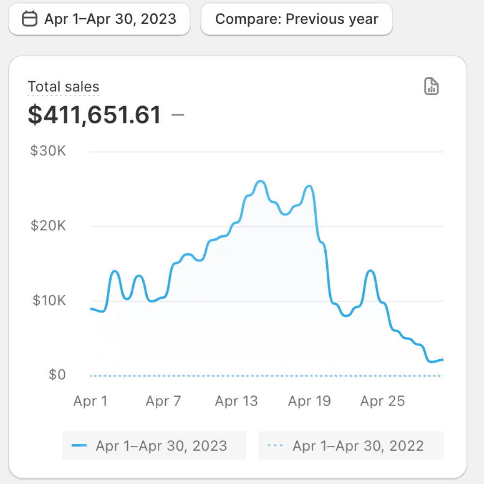The height and width of the screenshot is (484, 484).
Task: Click the solid blue line legend marker
Action: pos(79,446)
